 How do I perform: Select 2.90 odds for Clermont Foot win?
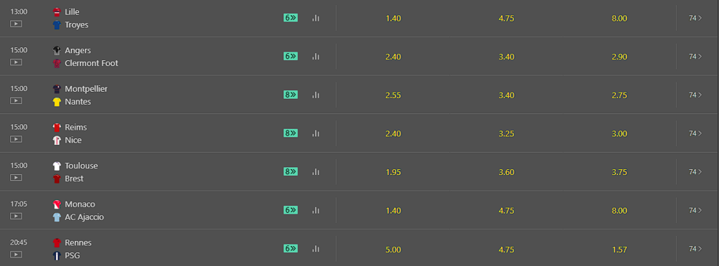coord(619,57)
